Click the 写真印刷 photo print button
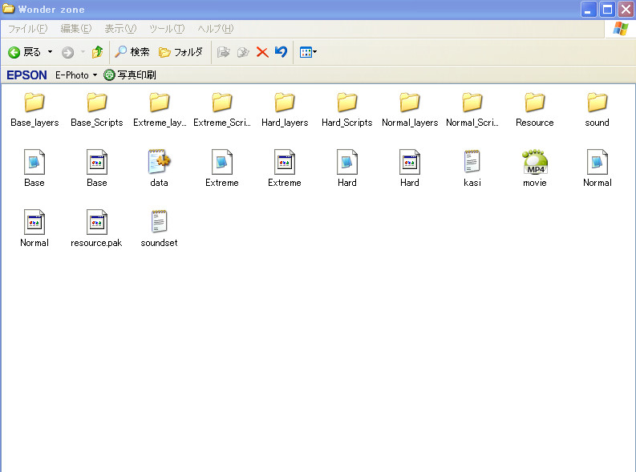 (x=130, y=75)
